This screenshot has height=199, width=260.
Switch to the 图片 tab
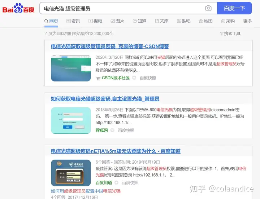click(117, 21)
